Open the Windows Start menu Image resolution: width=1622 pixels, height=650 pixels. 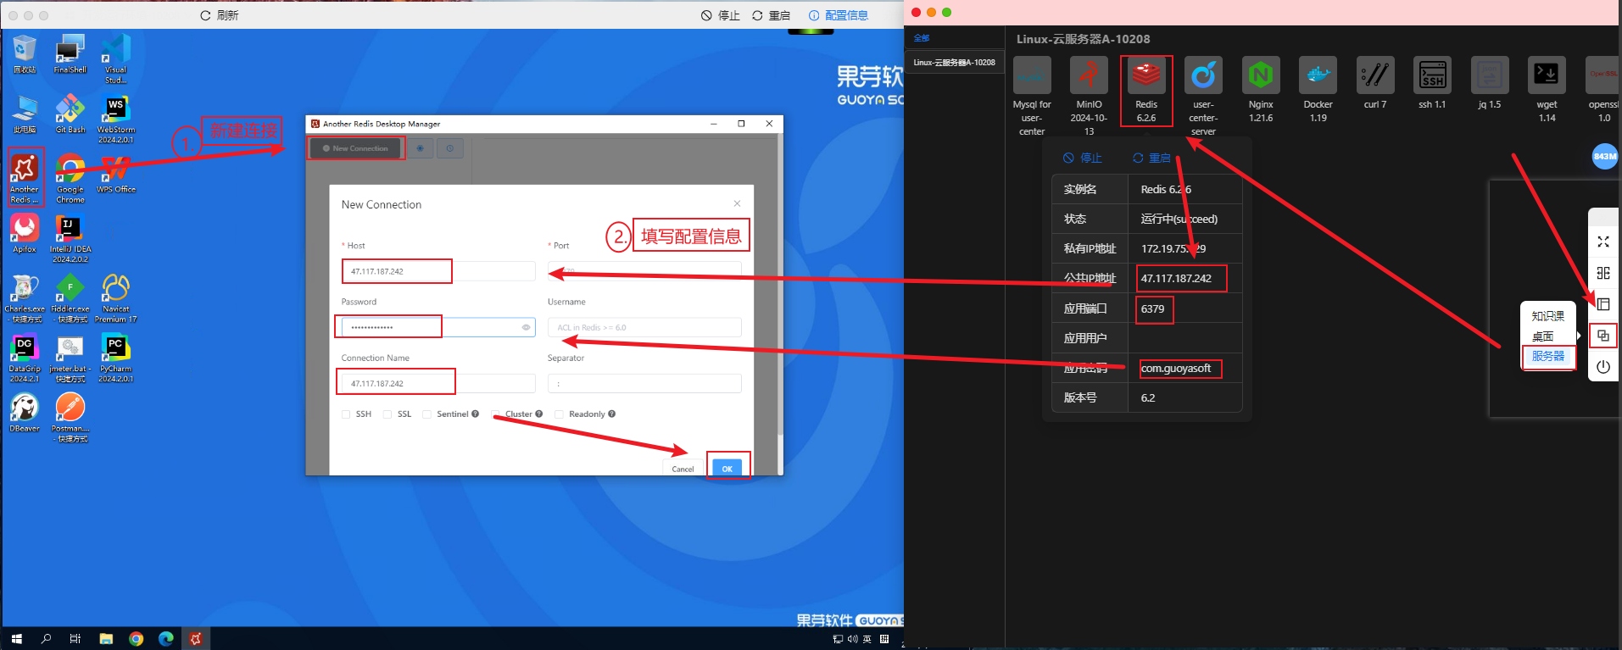(x=16, y=638)
